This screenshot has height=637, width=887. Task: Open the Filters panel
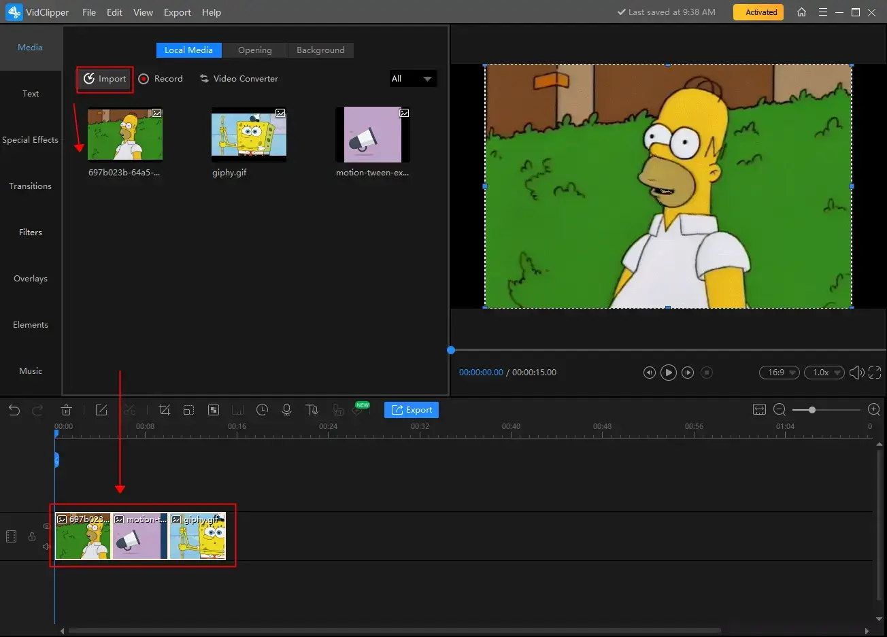pos(31,233)
